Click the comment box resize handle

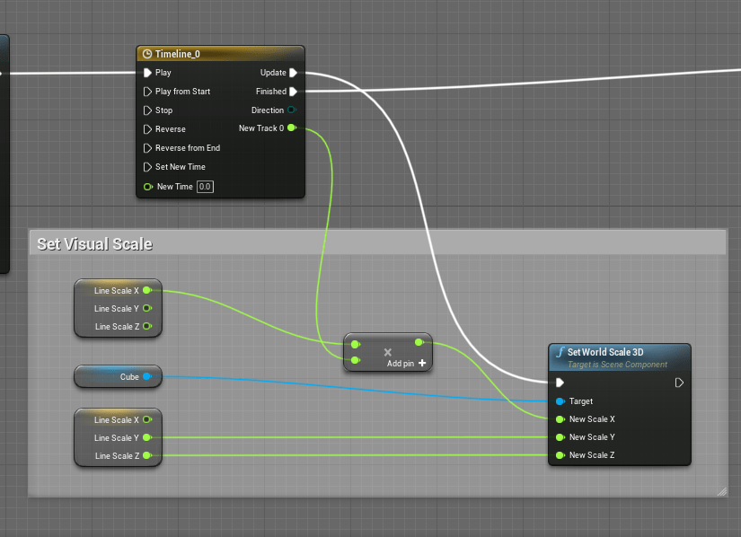720,491
